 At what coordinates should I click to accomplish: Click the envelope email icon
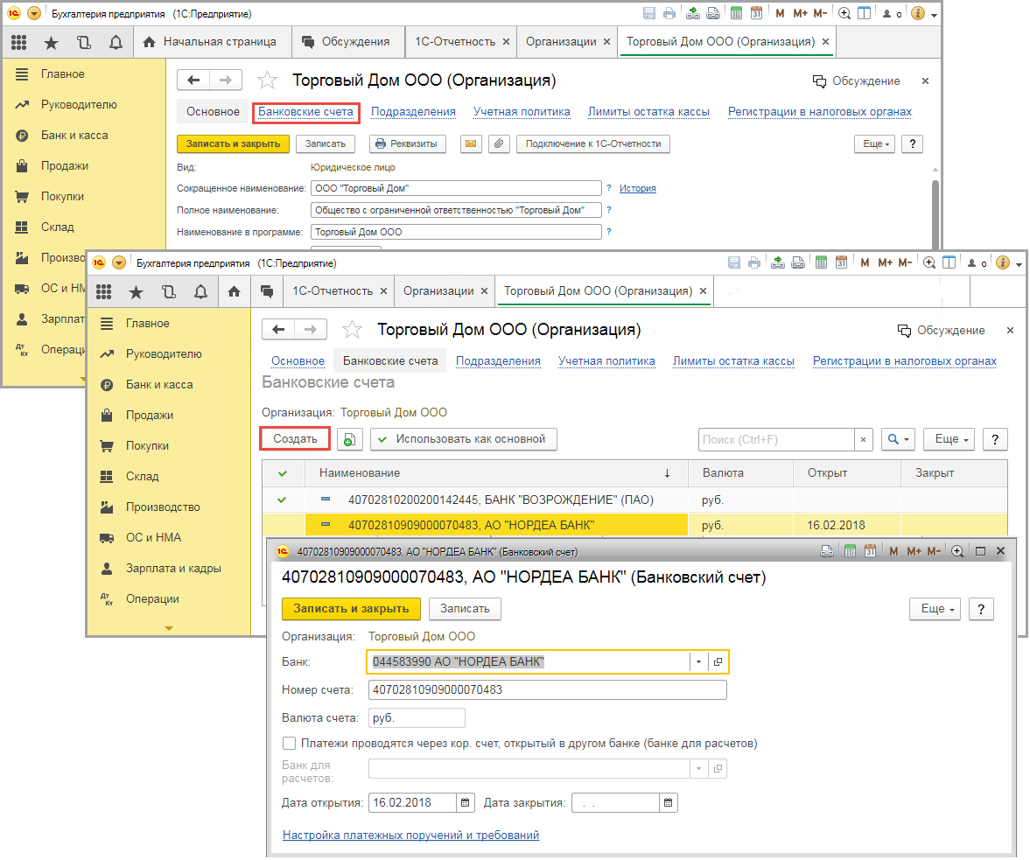(471, 143)
